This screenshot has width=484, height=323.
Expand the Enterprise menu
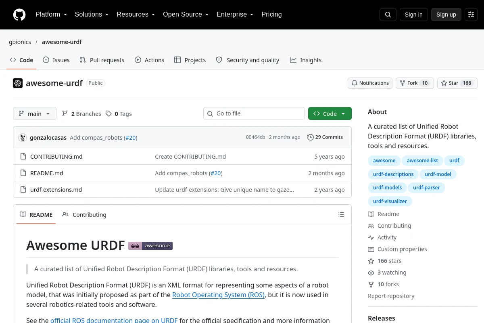(235, 15)
